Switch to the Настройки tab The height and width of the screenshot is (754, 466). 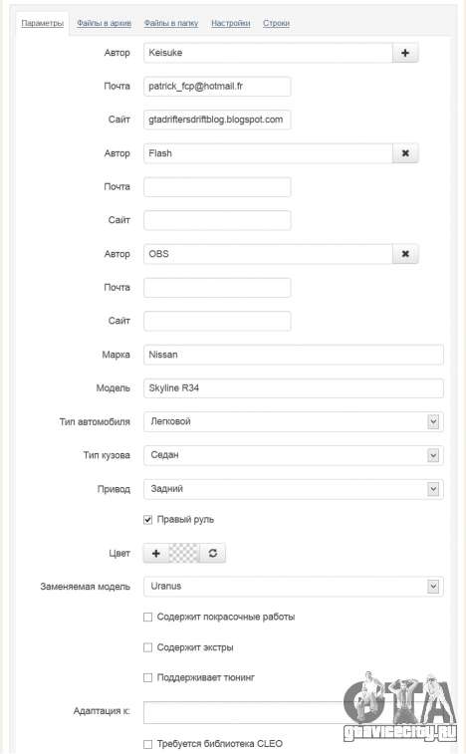coord(231,23)
